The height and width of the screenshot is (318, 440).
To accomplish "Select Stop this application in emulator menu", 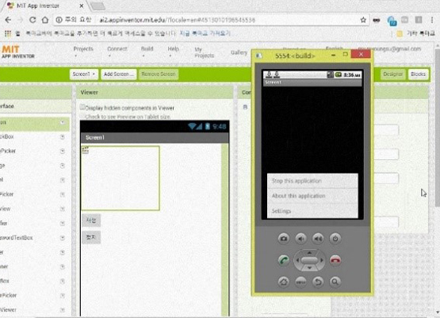I will [x=312, y=181].
